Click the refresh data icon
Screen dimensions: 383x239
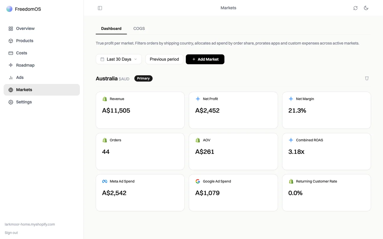355,8
